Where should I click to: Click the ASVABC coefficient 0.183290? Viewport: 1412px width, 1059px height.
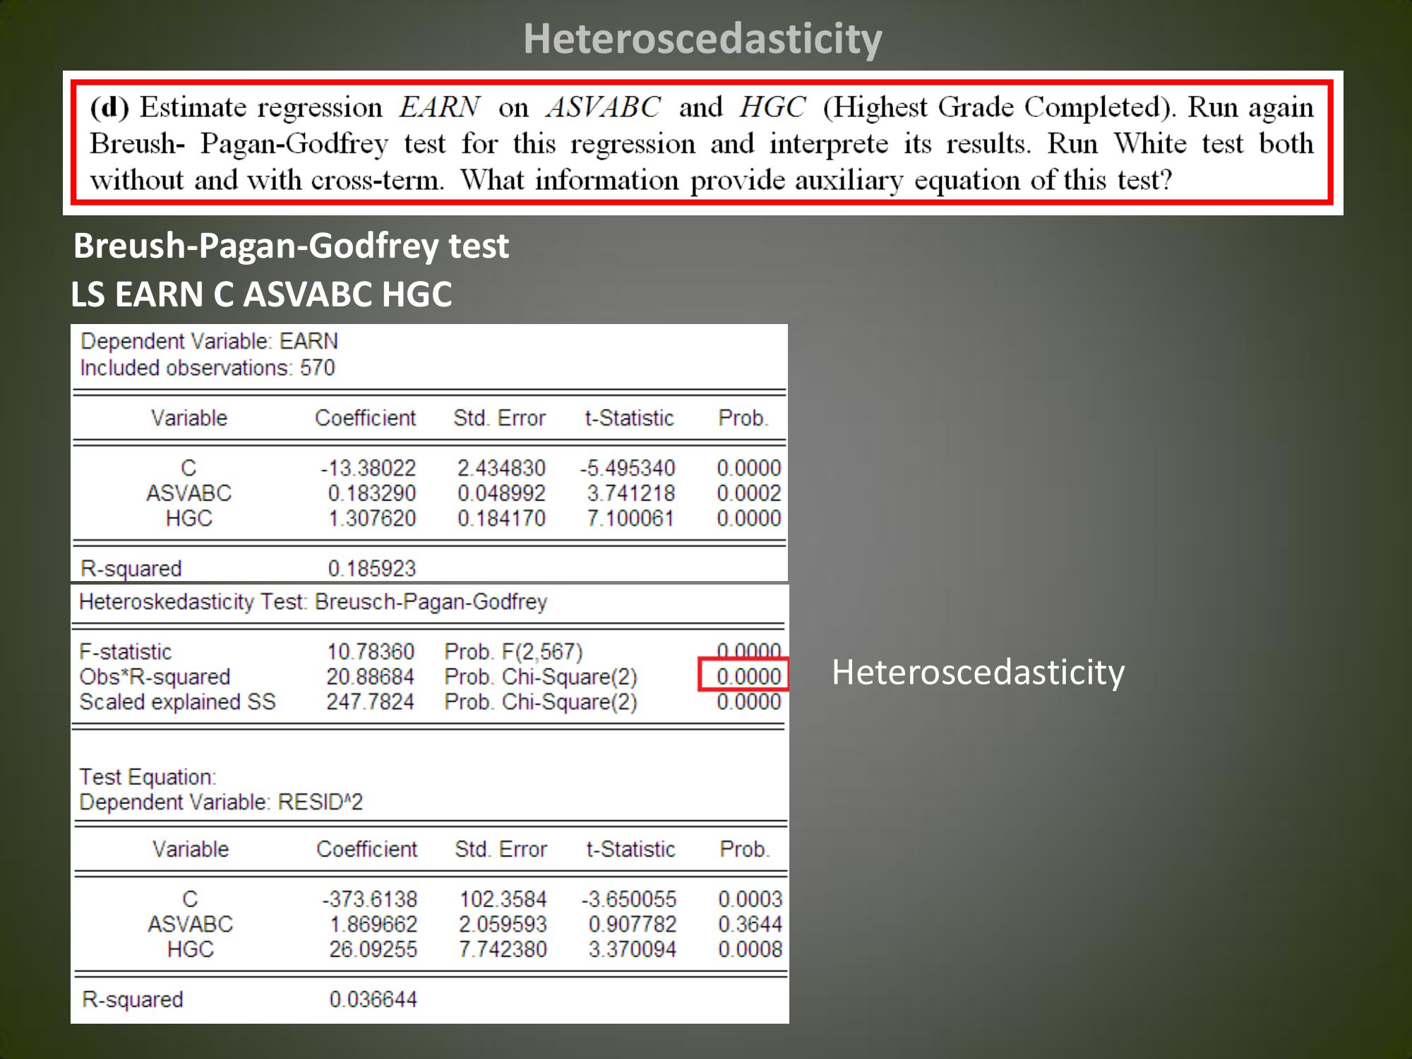372,493
